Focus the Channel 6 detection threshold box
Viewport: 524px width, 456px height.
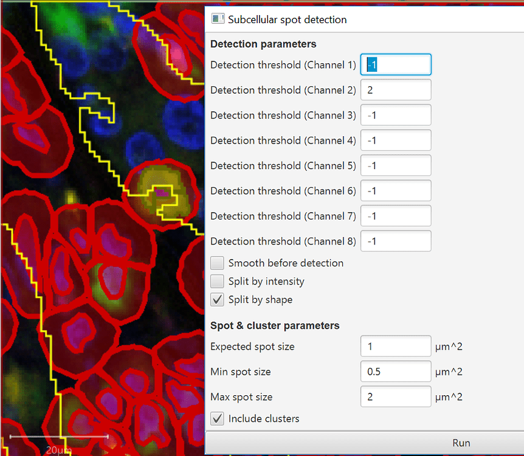pos(396,190)
